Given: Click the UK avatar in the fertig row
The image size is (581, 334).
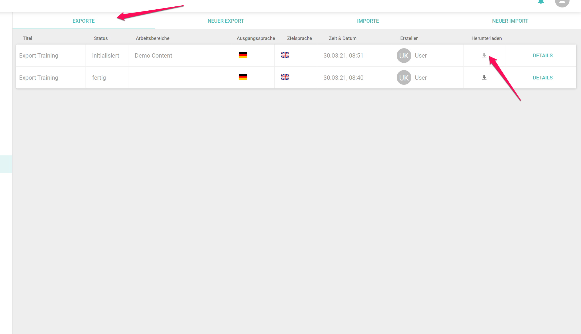Looking at the screenshot, I should click(404, 78).
